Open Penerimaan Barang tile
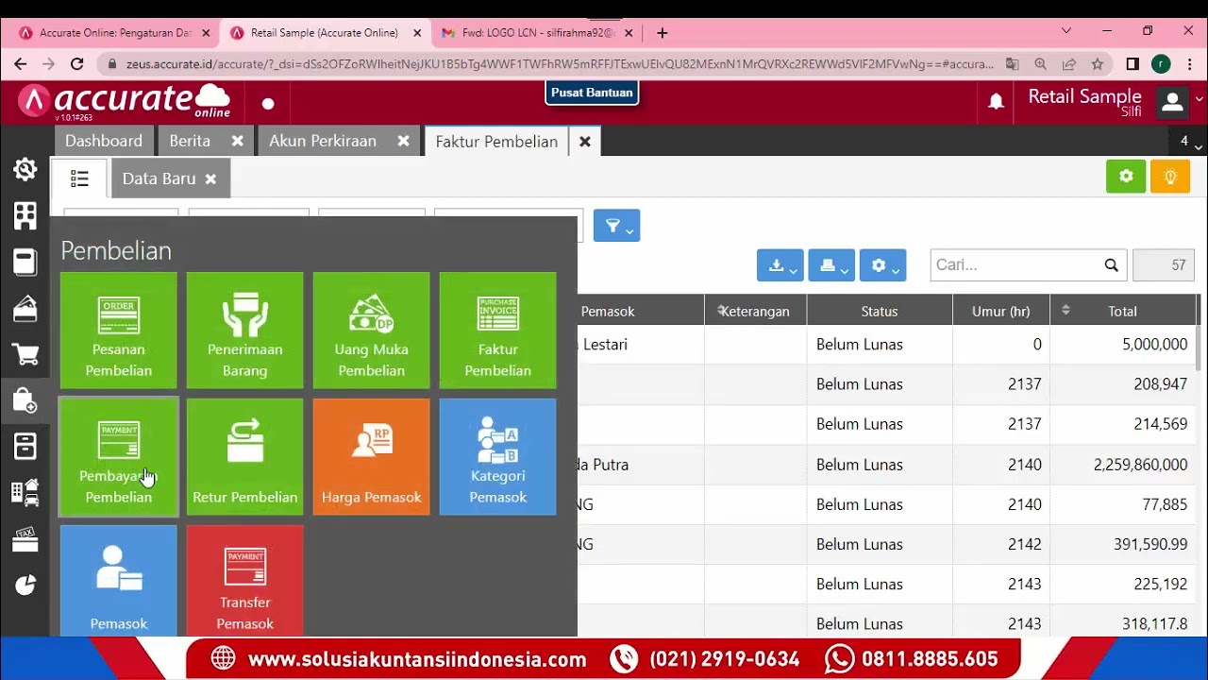 point(245,331)
